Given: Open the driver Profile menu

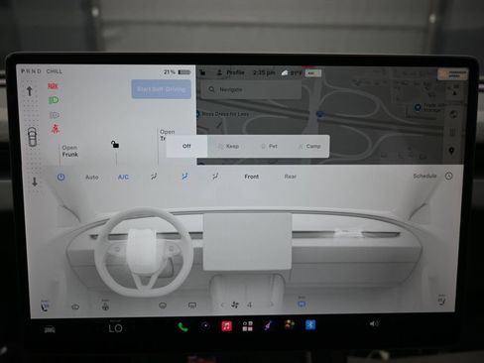Looking at the screenshot, I should (230, 72).
